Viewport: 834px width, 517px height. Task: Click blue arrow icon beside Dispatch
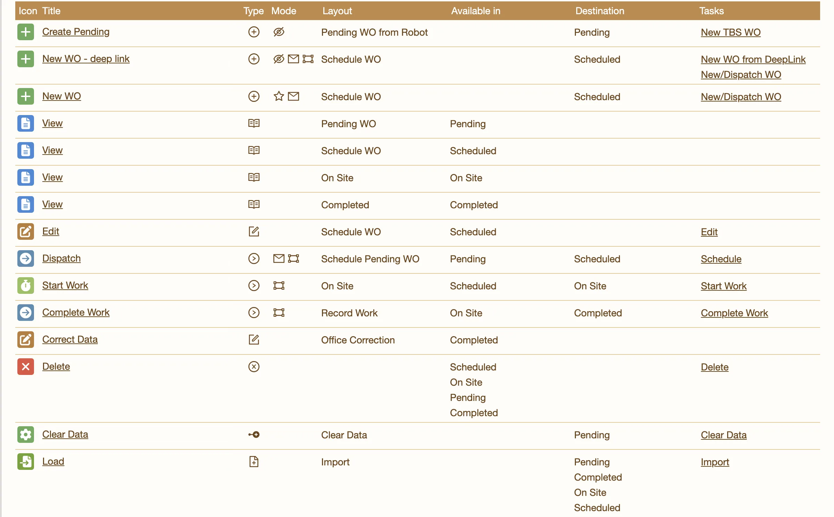pos(25,258)
